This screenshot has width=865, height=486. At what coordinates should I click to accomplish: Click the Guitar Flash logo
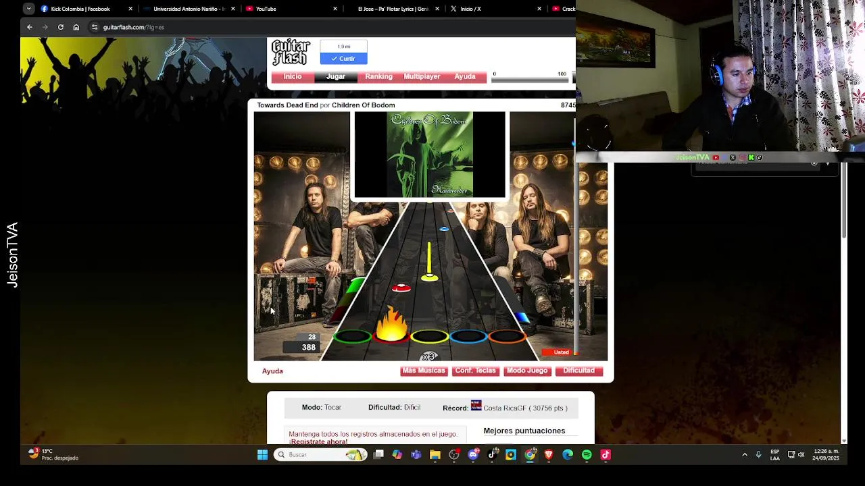(291, 53)
